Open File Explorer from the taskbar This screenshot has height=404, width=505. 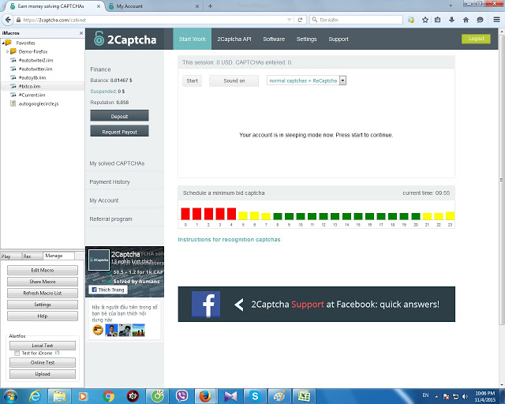60,396
